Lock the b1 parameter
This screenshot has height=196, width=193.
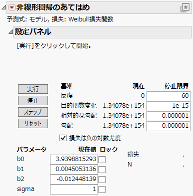[102, 170]
